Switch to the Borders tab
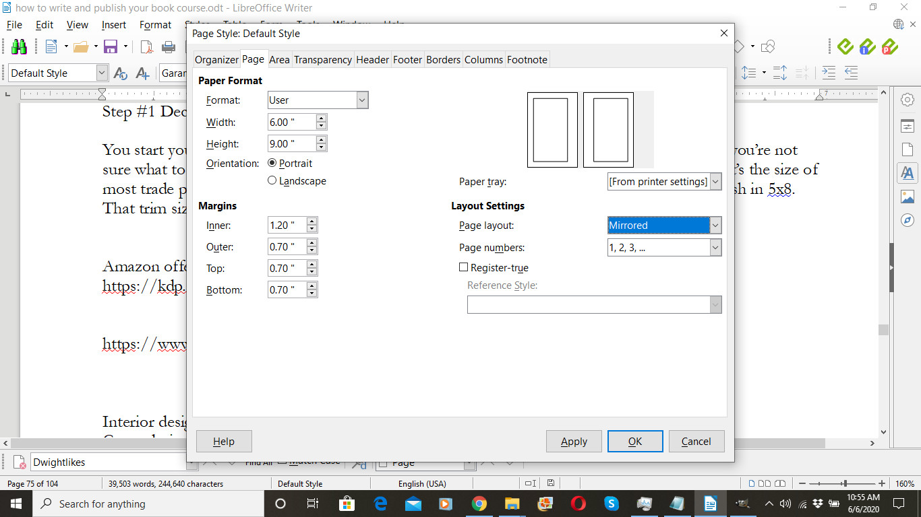The width and height of the screenshot is (921, 517). click(443, 59)
